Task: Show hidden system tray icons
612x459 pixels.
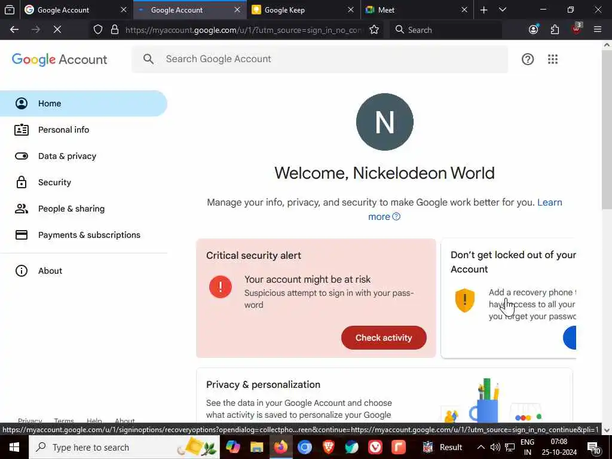Action: tap(481, 447)
